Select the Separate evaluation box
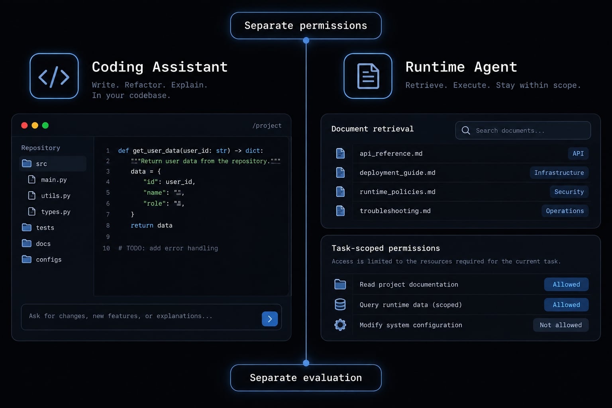Viewport: 612px width, 408px height. pyautogui.click(x=306, y=378)
